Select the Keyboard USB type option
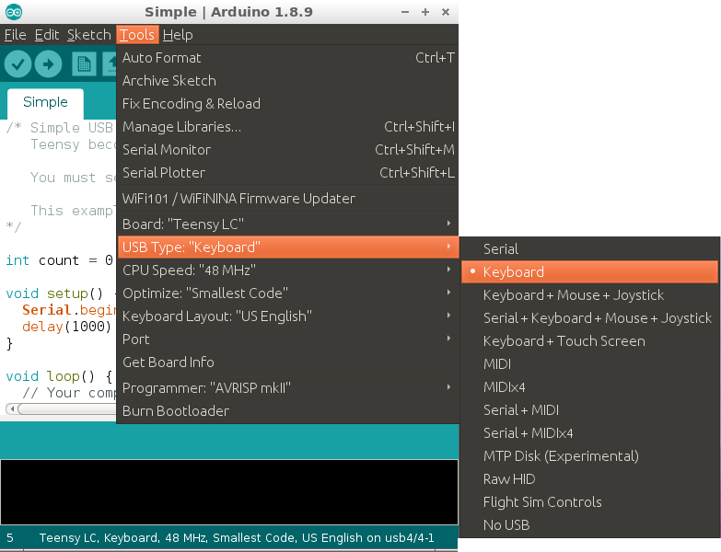 [589, 272]
